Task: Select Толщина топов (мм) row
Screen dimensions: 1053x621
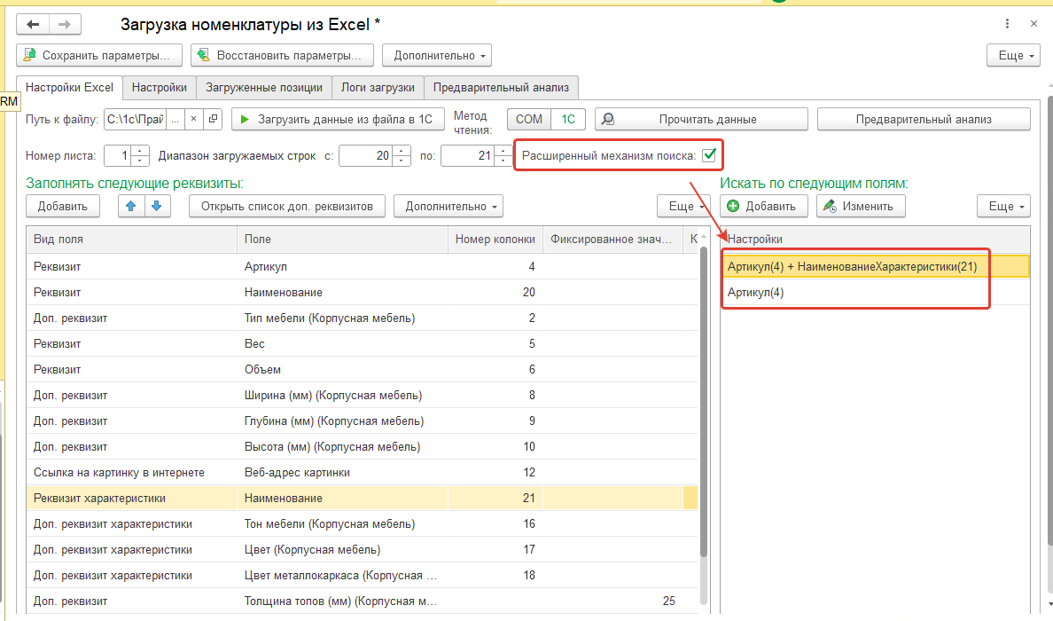Action: click(x=363, y=601)
